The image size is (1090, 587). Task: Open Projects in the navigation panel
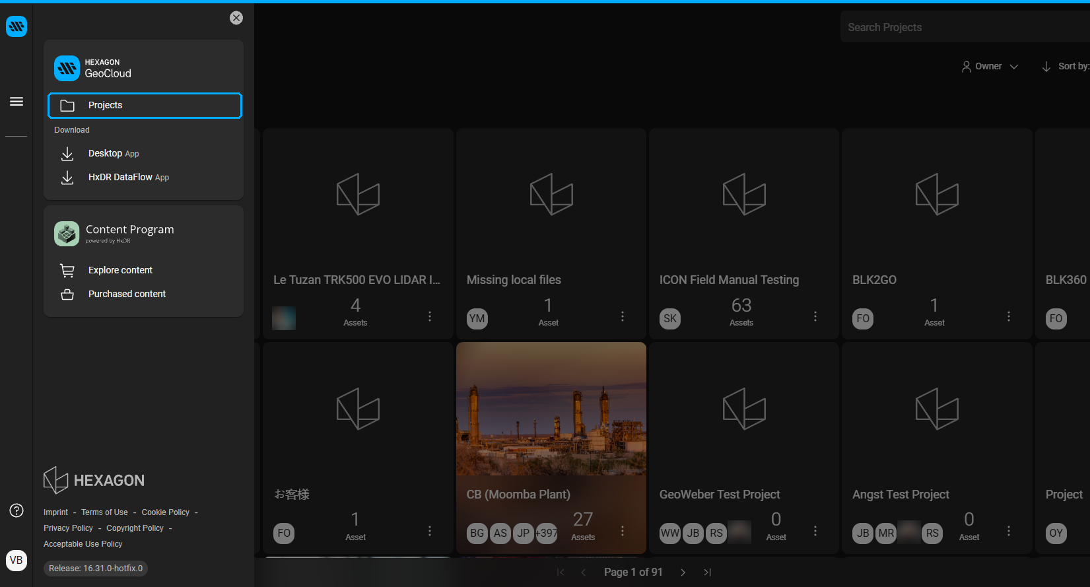(x=145, y=106)
